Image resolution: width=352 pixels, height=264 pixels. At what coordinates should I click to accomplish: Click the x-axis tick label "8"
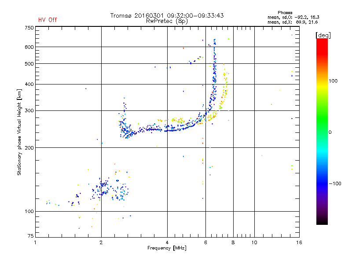click(233, 242)
